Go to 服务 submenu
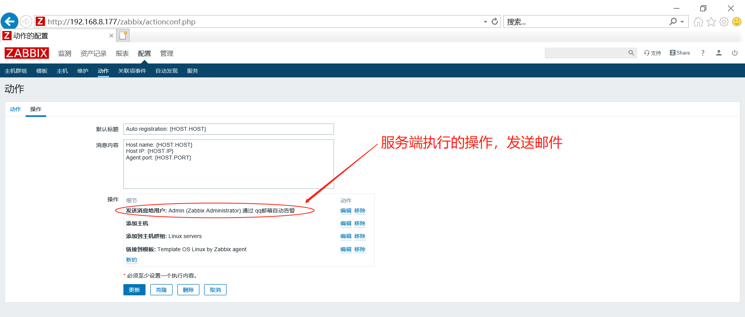 [192, 71]
